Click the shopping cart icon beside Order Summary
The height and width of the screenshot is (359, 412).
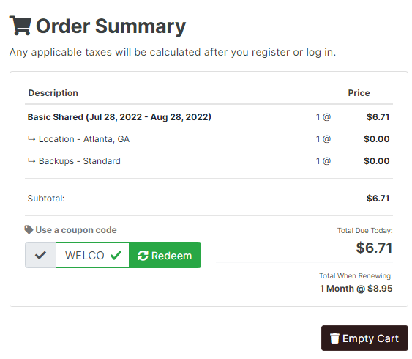[20, 26]
